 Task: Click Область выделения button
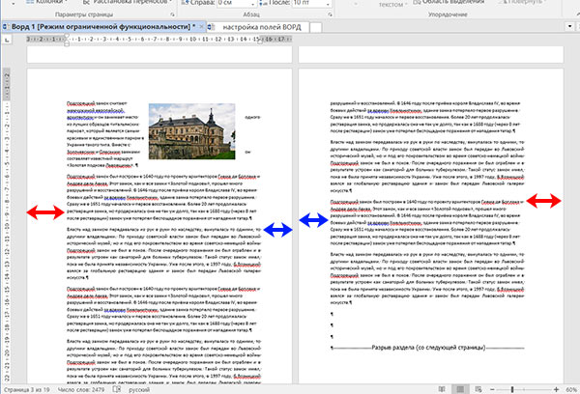pyautogui.click(x=449, y=2)
